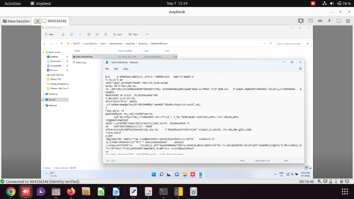This screenshot has width=354, height=199.
Task: Click the Copy icon in Explorer toolbar
Action: pos(72,34)
